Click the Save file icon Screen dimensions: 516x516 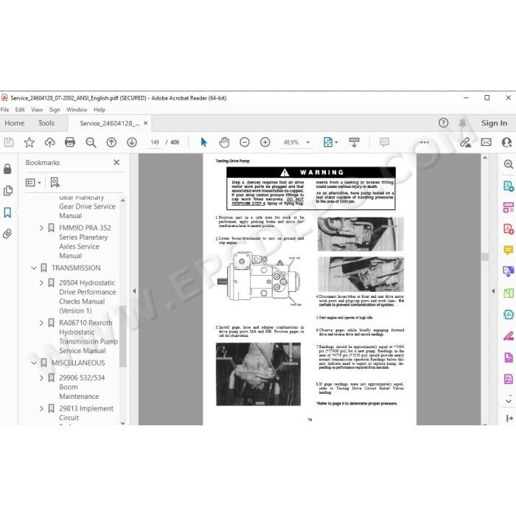(x=9, y=142)
